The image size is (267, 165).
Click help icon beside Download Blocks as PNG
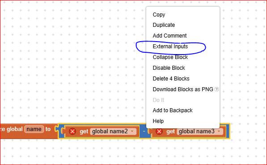[x=216, y=89]
